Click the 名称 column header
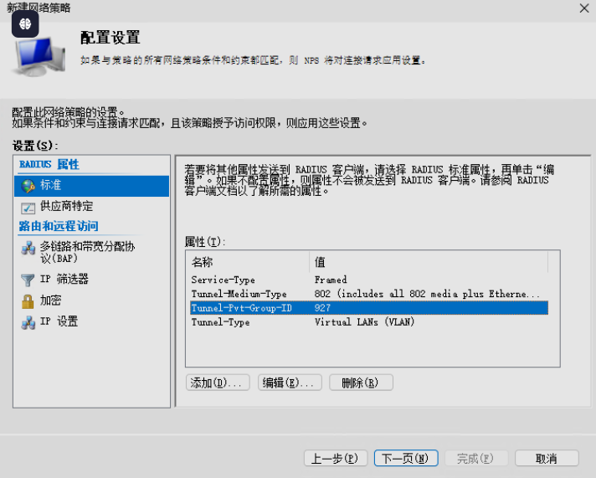This screenshot has width=596, height=478. 249,262
